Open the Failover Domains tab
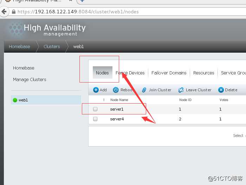 169,73
